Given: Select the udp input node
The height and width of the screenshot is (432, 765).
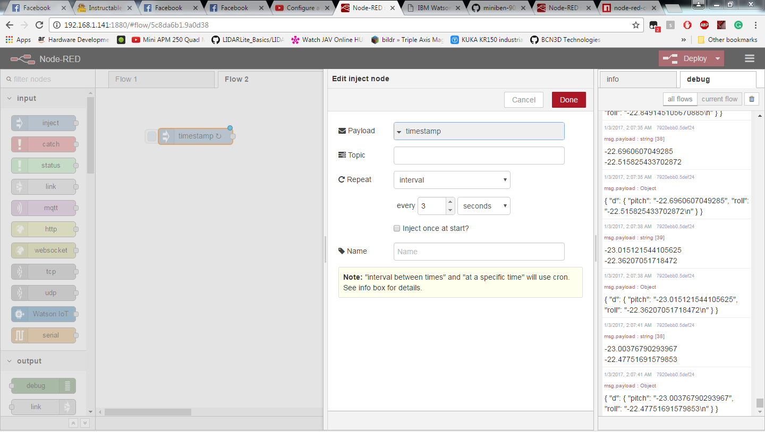Looking at the screenshot, I should click(44, 293).
